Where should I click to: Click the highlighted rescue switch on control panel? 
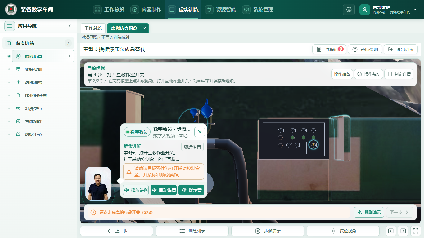[x=314, y=145]
